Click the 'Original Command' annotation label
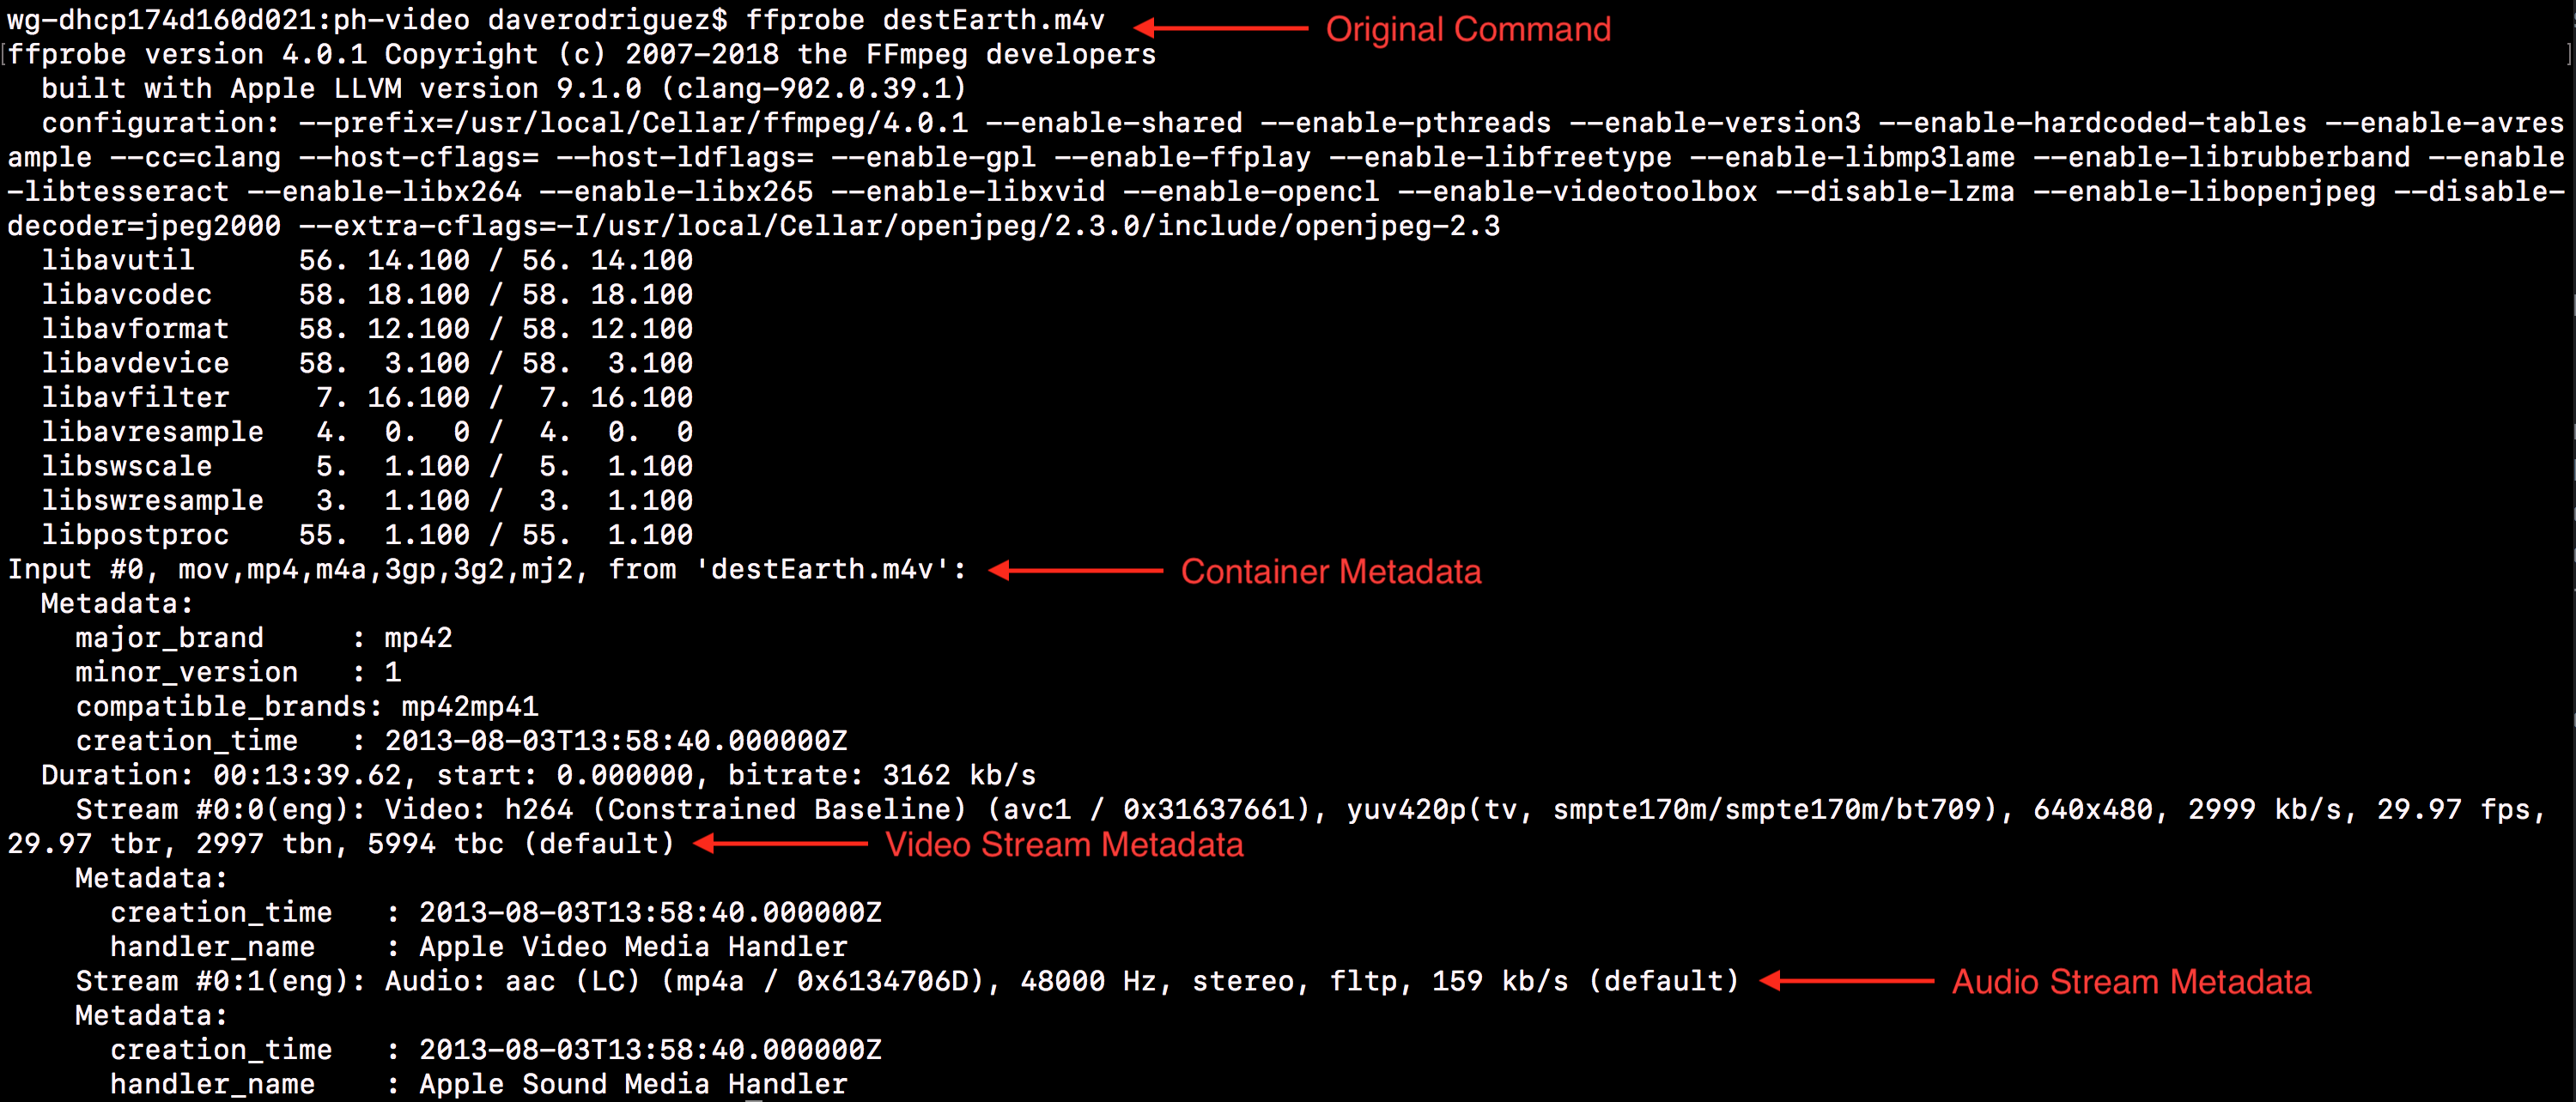 click(1468, 29)
